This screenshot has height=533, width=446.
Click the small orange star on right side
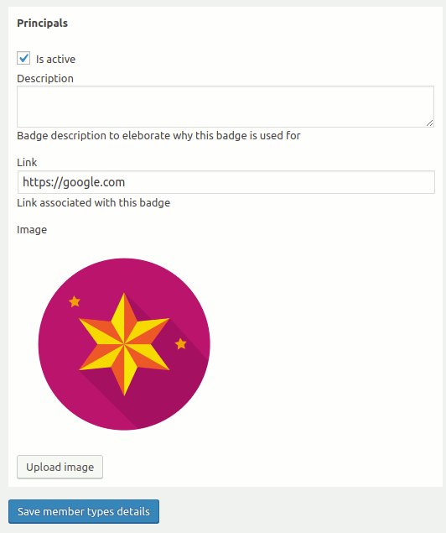[x=181, y=344]
